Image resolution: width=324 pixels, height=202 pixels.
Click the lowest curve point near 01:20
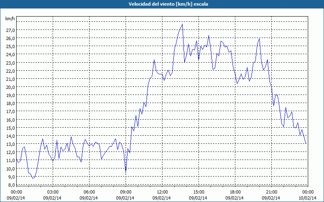(33, 178)
